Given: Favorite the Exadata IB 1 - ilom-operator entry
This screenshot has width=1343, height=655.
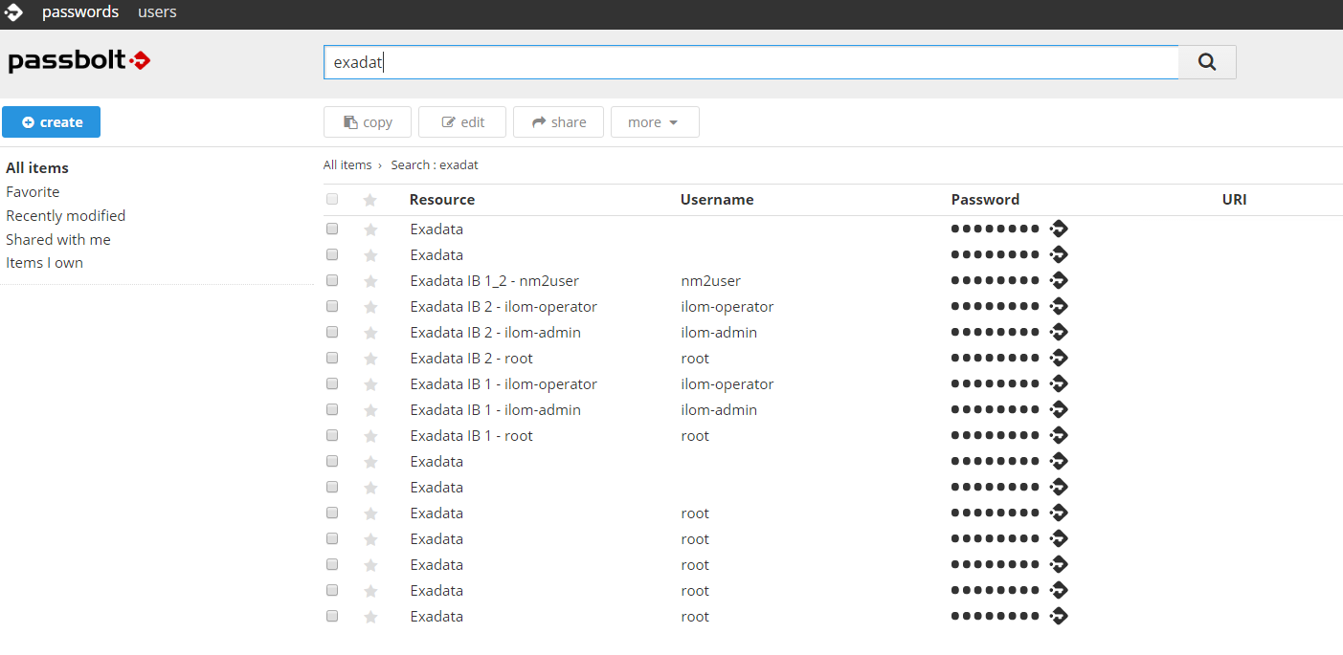Looking at the screenshot, I should pos(370,384).
